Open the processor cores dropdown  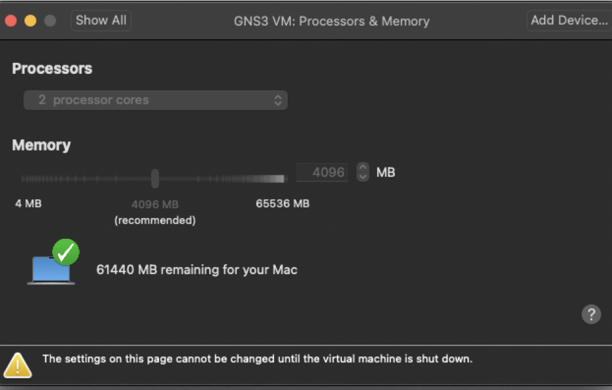155,99
